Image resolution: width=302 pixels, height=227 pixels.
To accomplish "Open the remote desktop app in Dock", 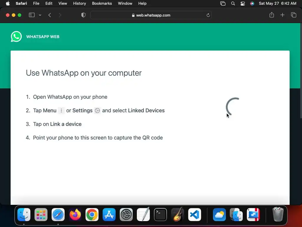I will pos(253,215).
